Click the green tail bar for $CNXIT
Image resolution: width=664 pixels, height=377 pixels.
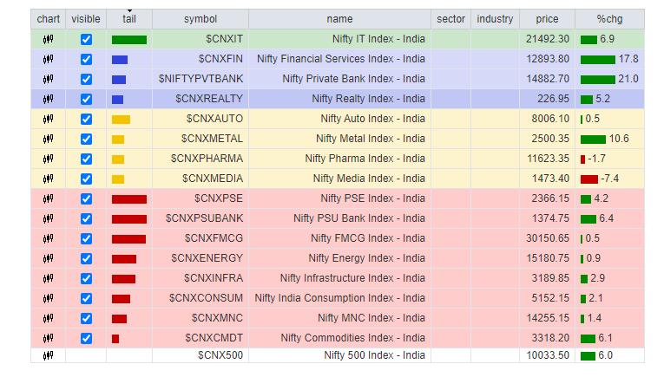tap(128, 39)
